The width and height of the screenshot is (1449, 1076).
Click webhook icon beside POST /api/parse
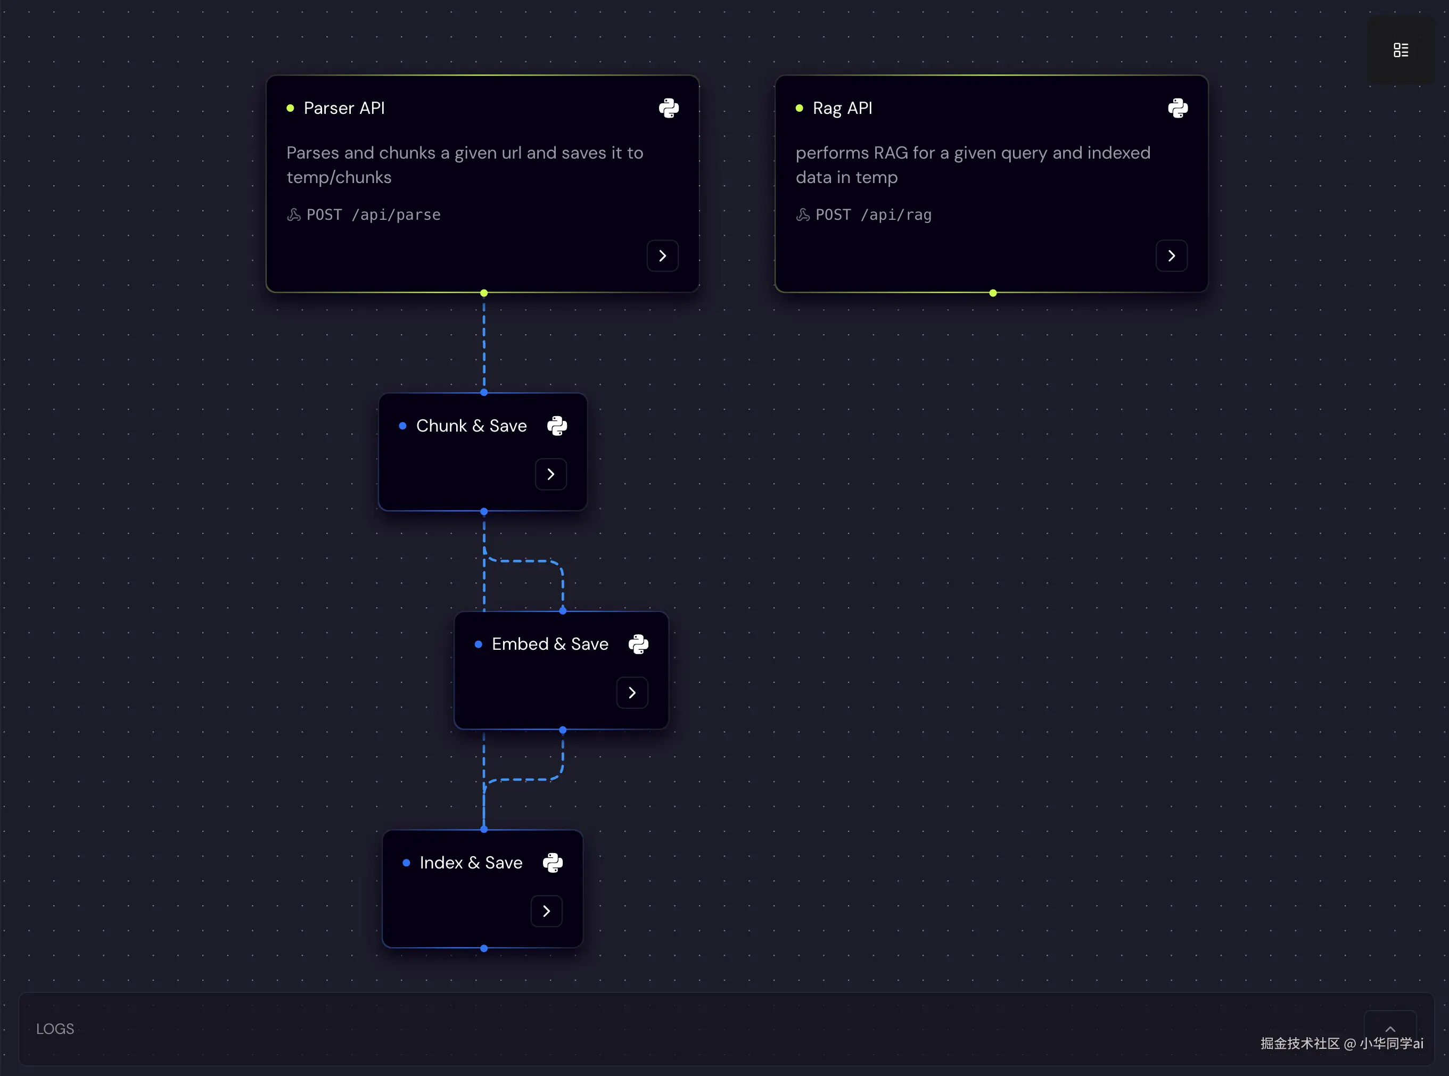294,215
